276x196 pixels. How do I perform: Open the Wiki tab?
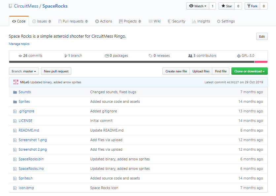[x=155, y=21]
